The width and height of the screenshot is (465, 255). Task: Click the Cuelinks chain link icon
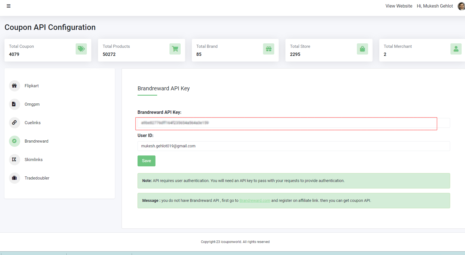[14, 123]
